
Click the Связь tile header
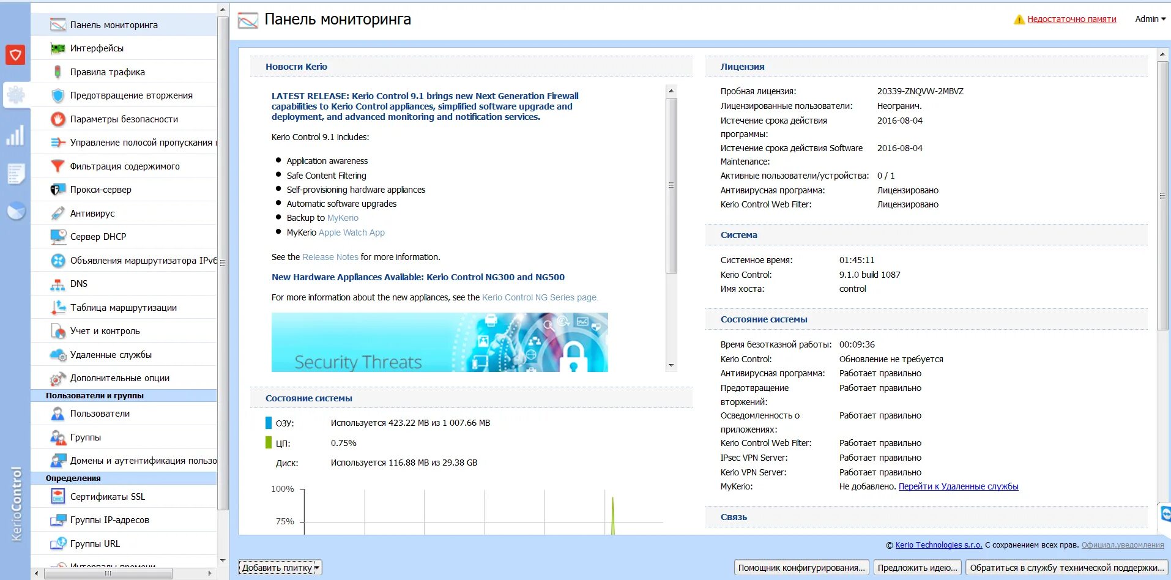tap(926, 517)
